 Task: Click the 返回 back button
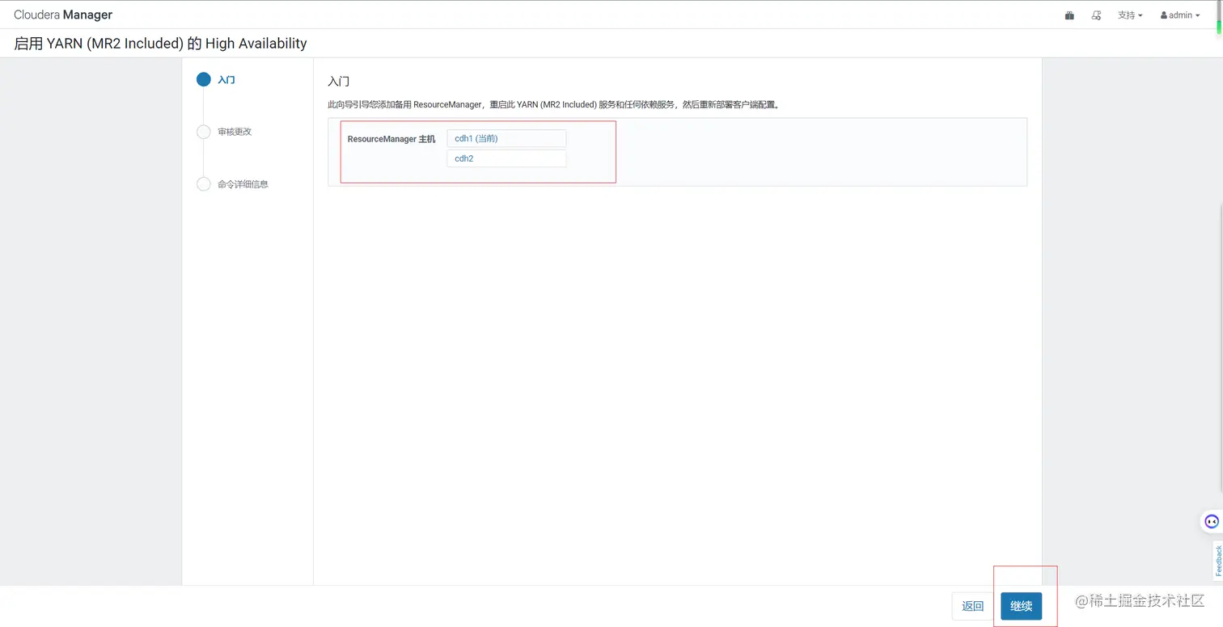click(x=972, y=606)
